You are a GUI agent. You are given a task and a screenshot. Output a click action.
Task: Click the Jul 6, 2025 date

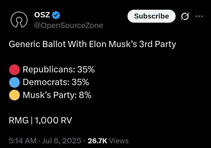tap(62, 141)
